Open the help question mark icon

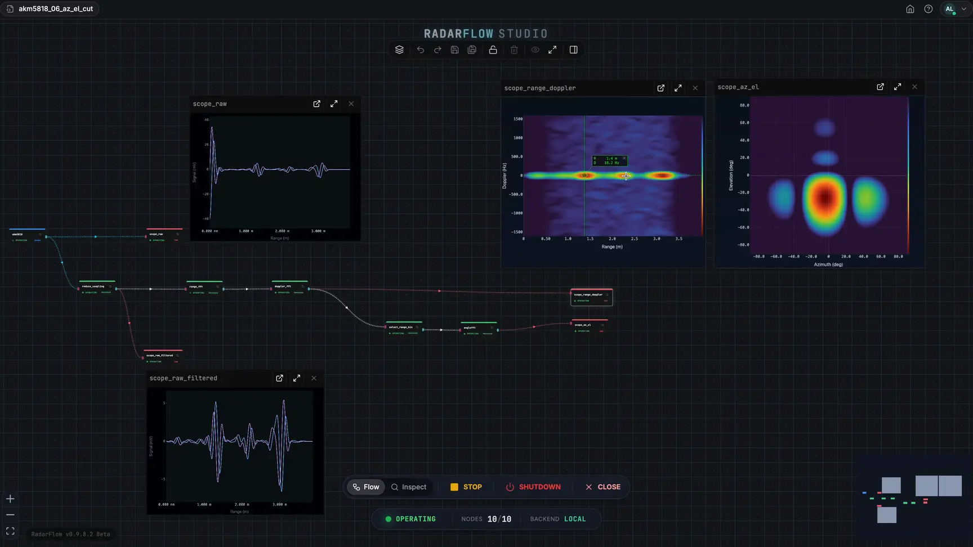pyautogui.click(x=929, y=9)
